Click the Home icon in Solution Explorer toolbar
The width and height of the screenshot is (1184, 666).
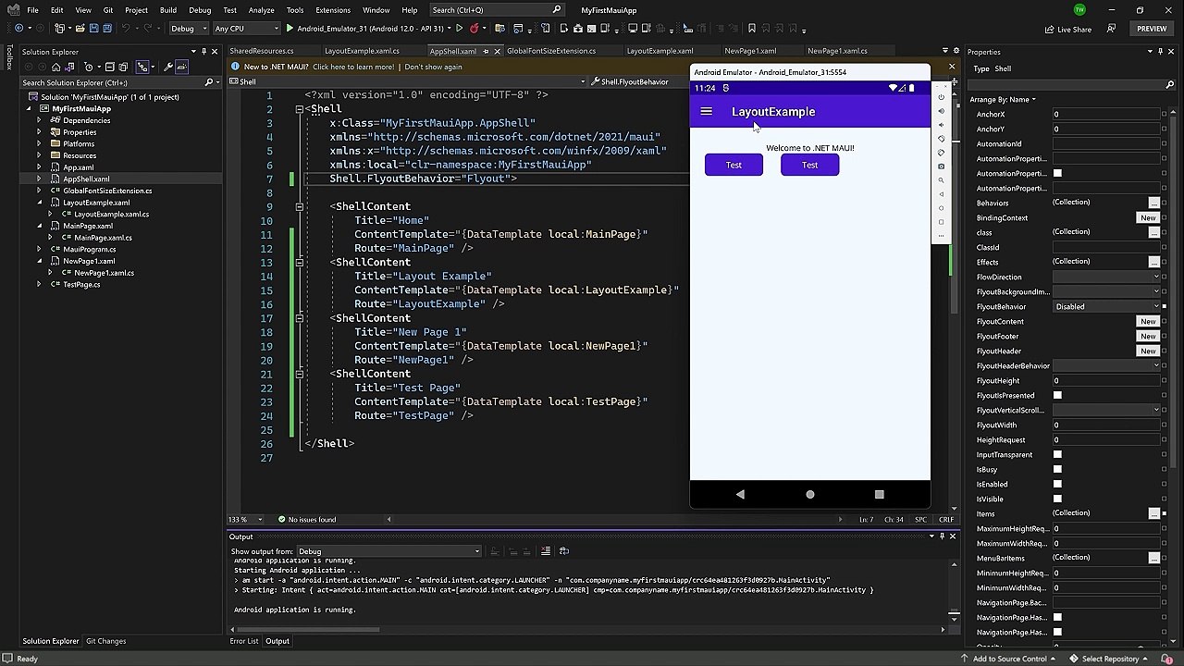pos(55,67)
